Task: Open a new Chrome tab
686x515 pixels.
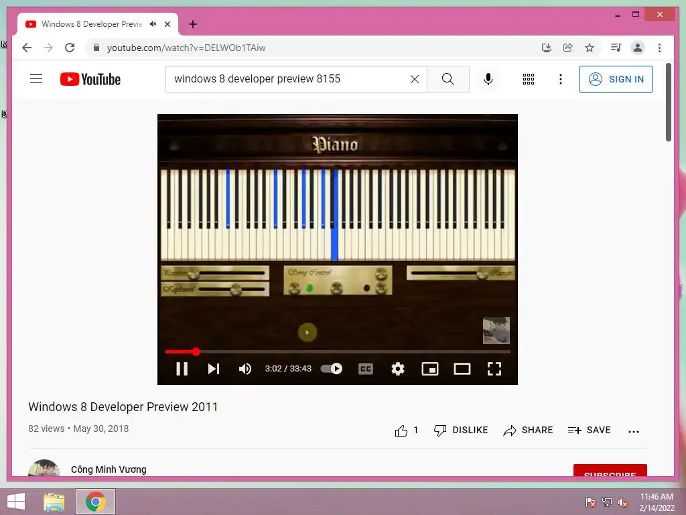Action: [193, 24]
